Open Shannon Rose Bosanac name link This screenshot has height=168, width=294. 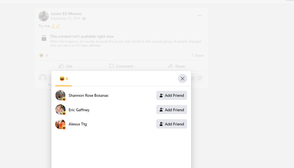88,95
